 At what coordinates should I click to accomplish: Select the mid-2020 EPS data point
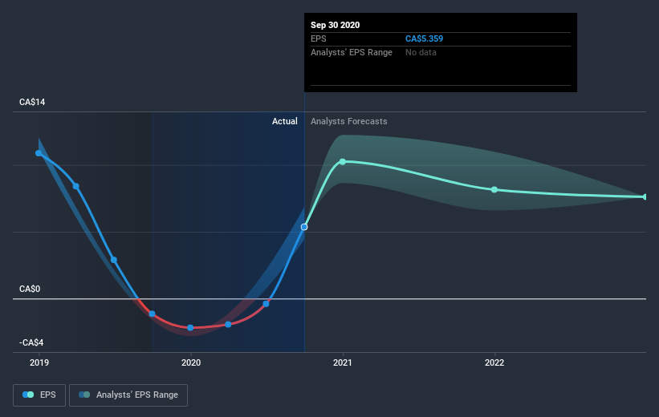pos(266,304)
